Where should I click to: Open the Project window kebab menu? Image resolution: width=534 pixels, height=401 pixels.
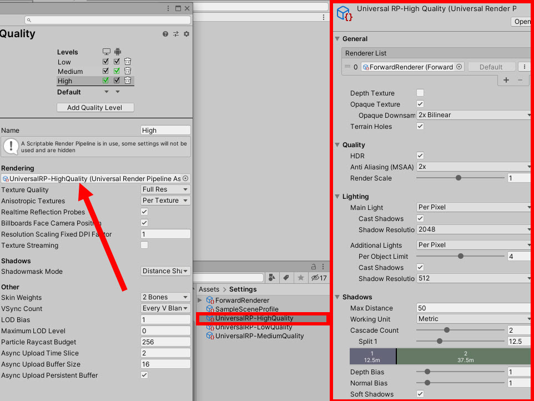pos(323,267)
